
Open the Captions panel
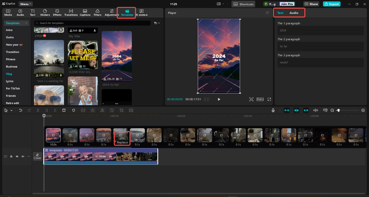point(85,13)
